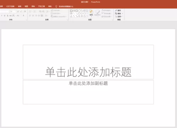The image size is (177, 128).
Task: Open the text direction (文字方向) dropdown
Action: 55,11
